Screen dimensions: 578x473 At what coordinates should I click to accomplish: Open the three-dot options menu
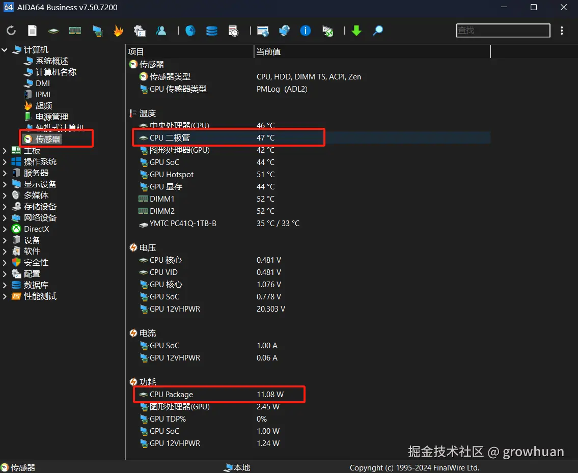click(x=562, y=31)
